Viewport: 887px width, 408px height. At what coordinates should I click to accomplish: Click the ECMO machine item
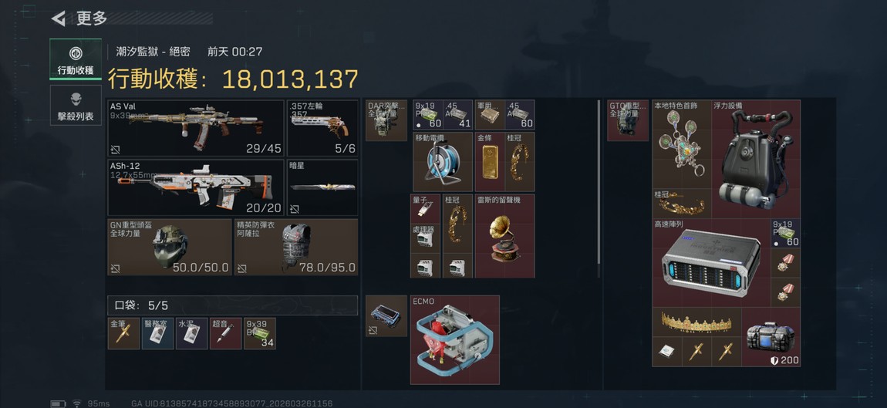pyautogui.click(x=455, y=340)
